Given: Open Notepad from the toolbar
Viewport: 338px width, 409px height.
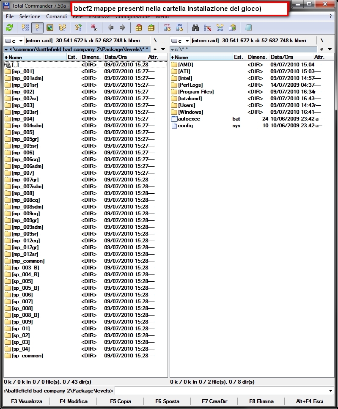Looking at the screenshot, I should pyautogui.click(x=248, y=27).
